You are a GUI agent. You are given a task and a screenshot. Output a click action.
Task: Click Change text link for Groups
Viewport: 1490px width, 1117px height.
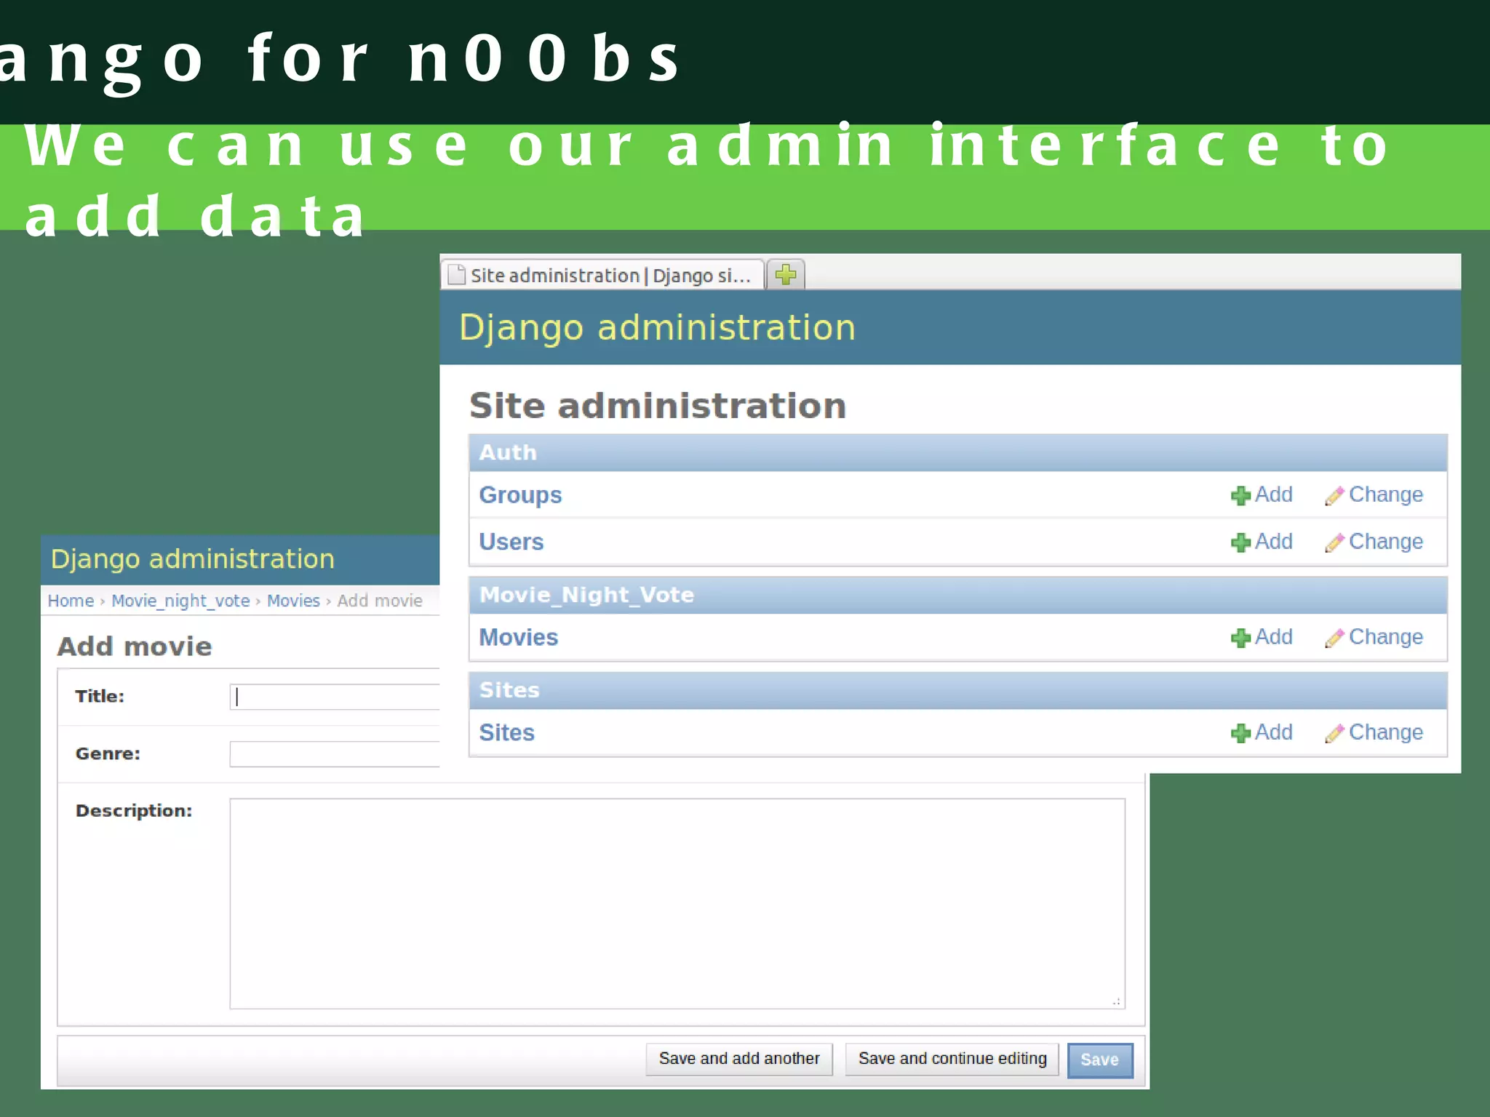(x=1385, y=495)
